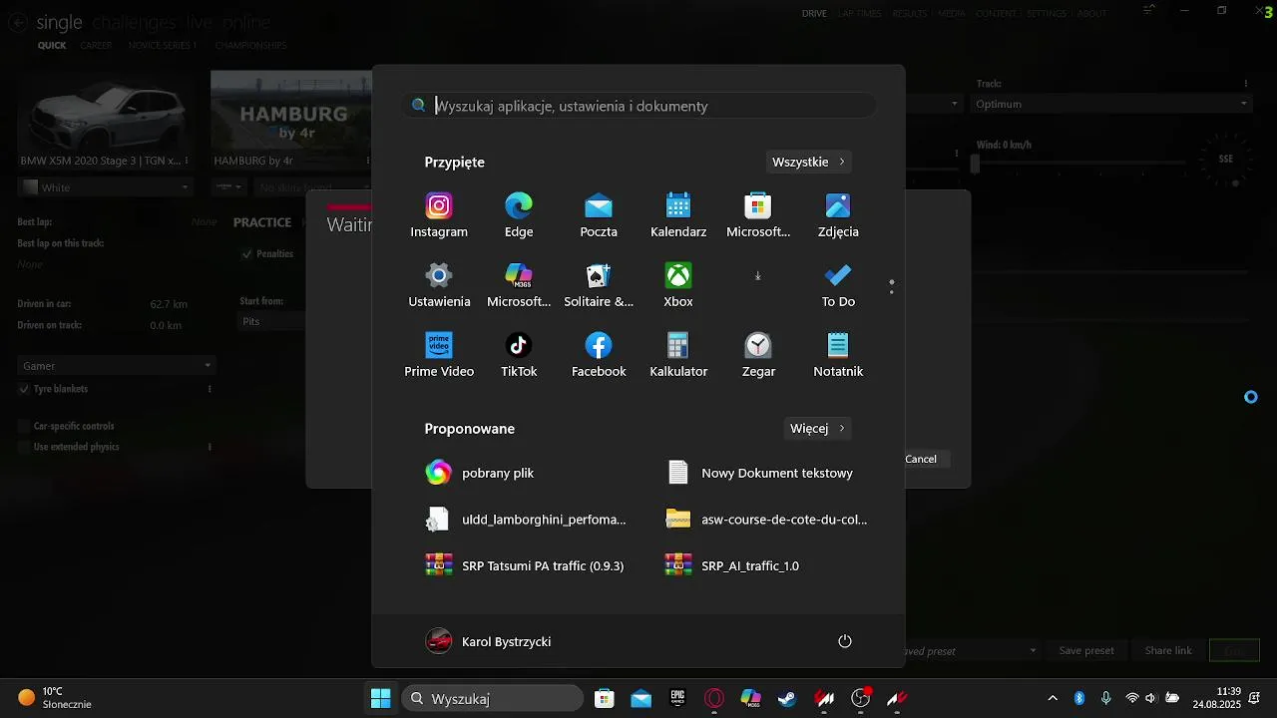Open the BMW X5M car options menu
1277x718 pixels.
point(187,161)
